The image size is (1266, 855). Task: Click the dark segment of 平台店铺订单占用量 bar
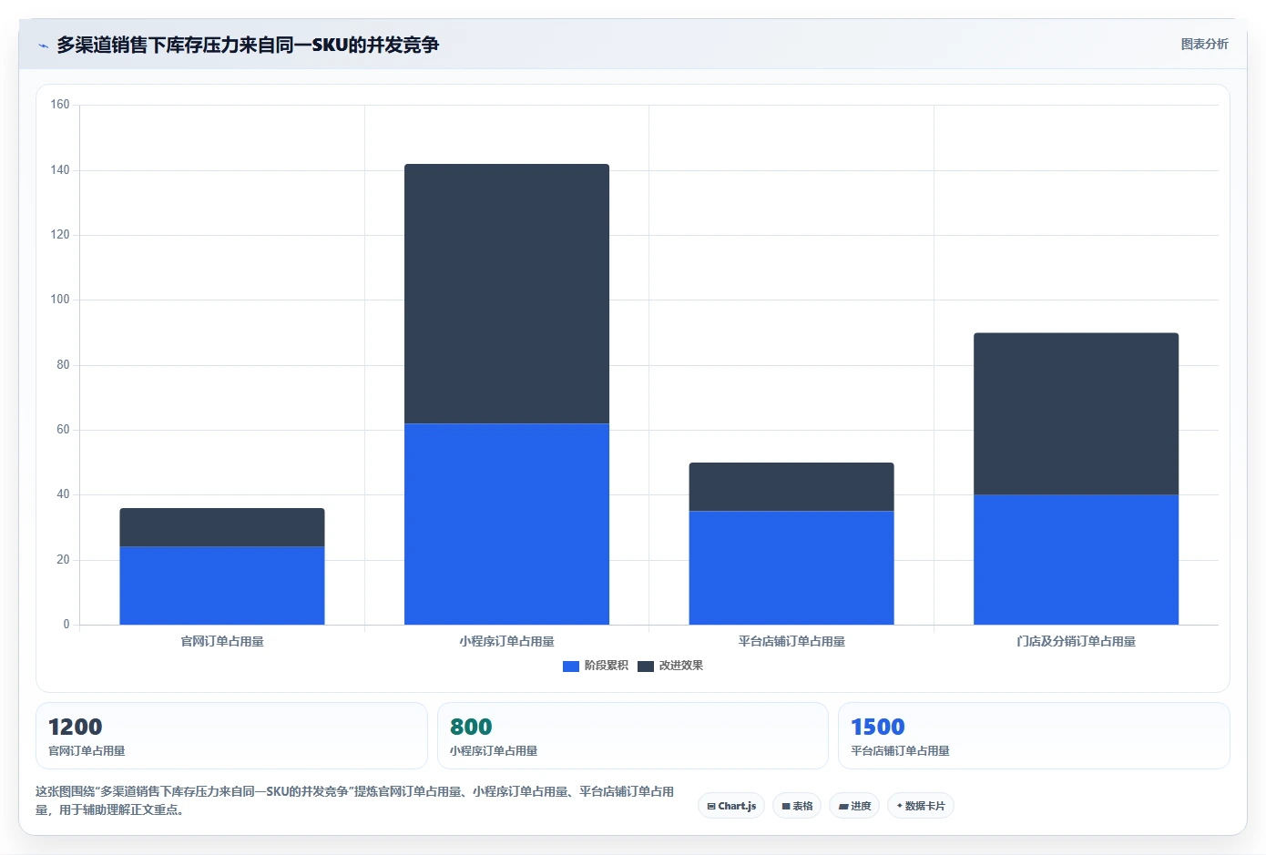coord(791,487)
